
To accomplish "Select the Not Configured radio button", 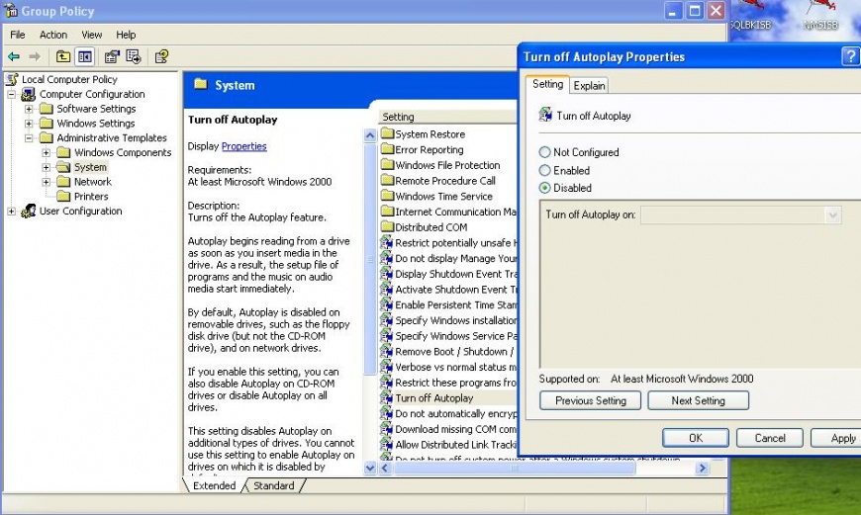I will pos(544,152).
